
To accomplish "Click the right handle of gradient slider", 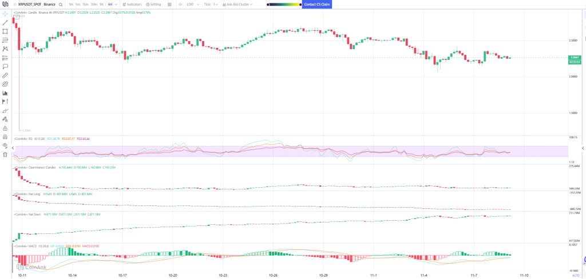I will (300, 4).
